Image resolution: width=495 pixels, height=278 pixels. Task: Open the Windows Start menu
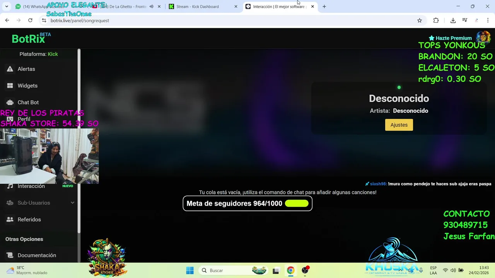click(189, 270)
